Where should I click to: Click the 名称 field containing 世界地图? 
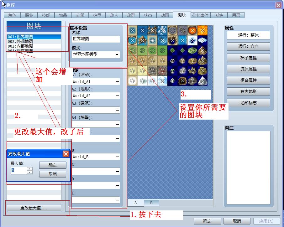(x=96, y=39)
